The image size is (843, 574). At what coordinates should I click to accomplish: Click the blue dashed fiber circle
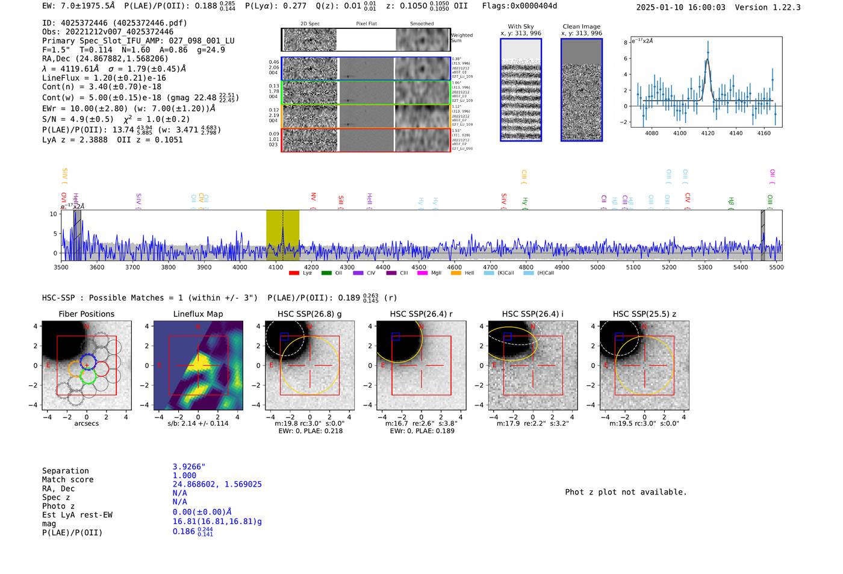[87, 361]
